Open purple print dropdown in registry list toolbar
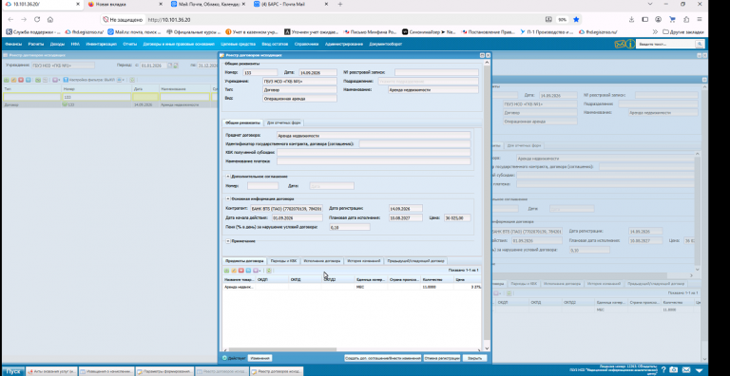730x376 pixels. (x=56, y=80)
